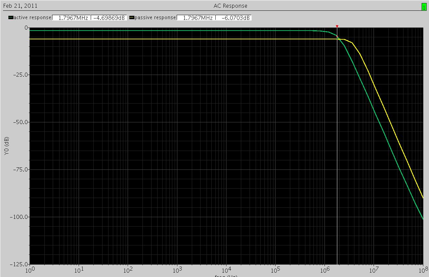The width and height of the screenshot is (429, 277).
Task: Click the red triangle cursor marker handle
Action: 337,26
